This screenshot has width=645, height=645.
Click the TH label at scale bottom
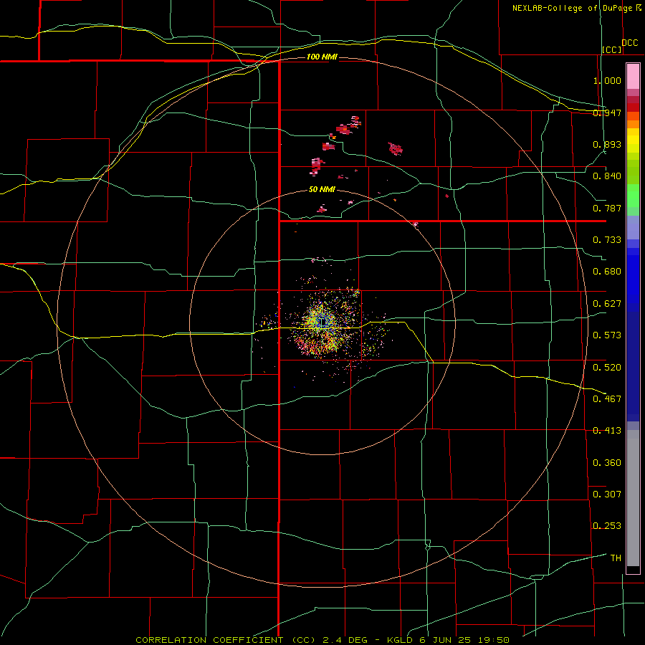click(616, 558)
